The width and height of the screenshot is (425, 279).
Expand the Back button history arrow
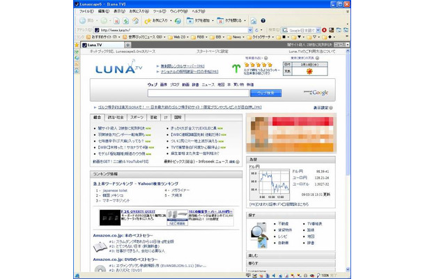pos(97,21)
